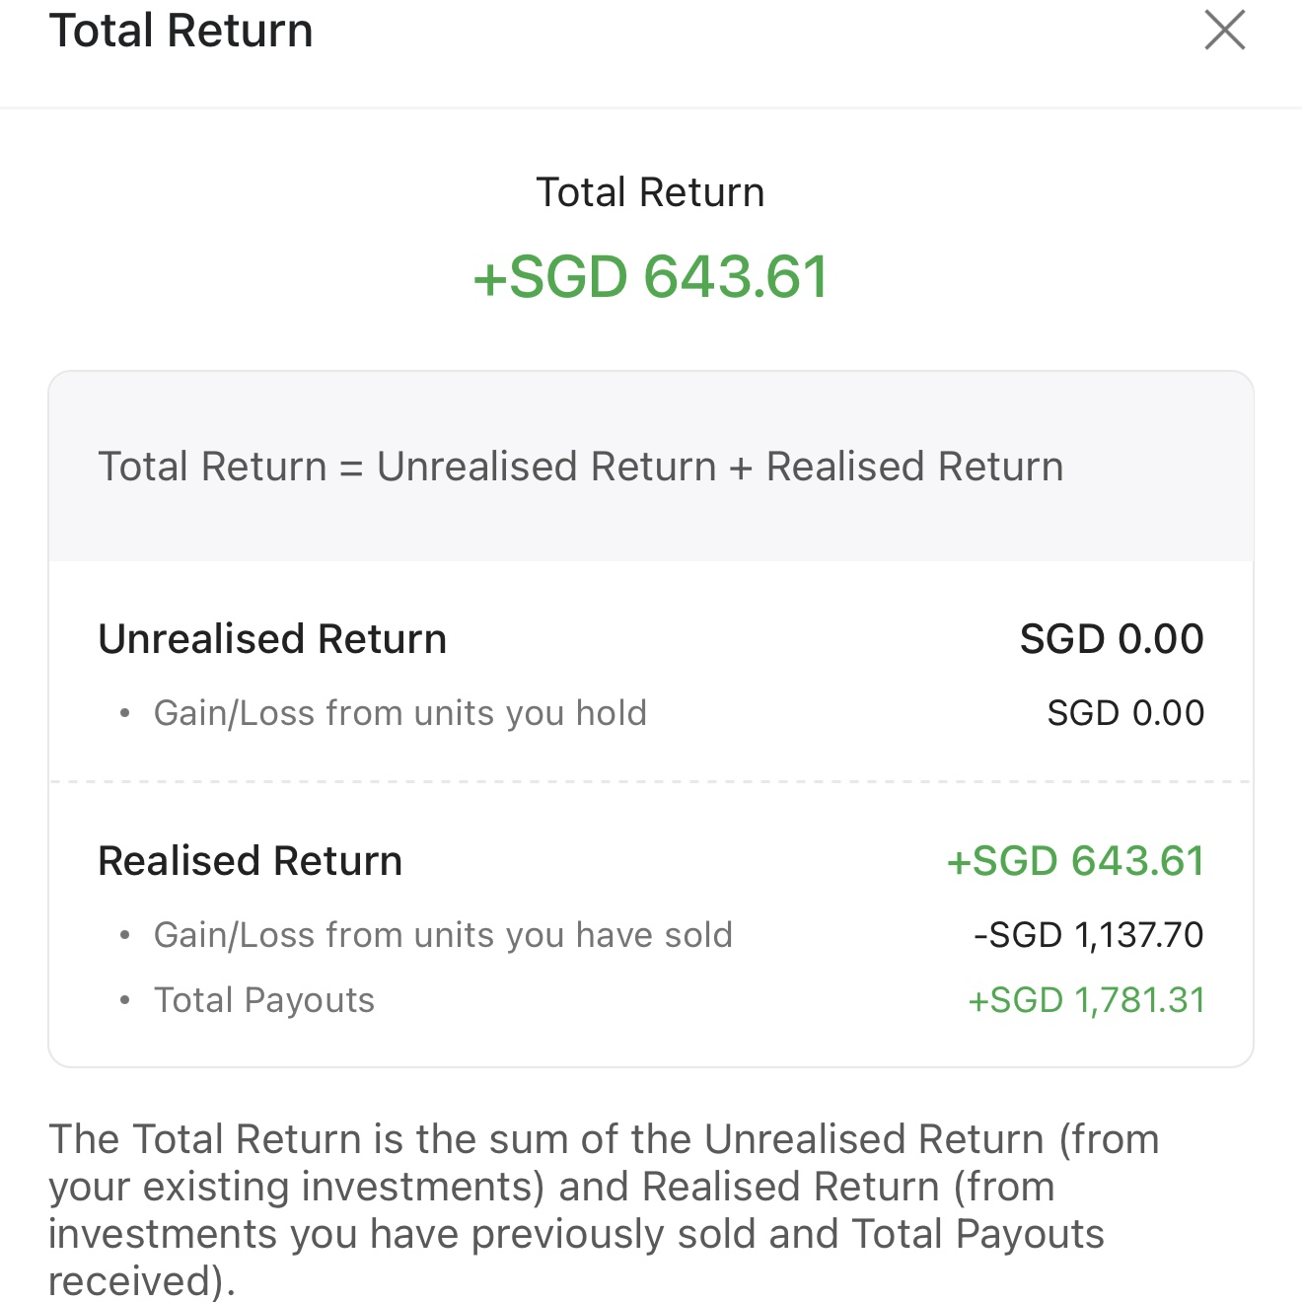Tap Gain/Loss from units you have sold
1302x1302 pixels.
444,935
